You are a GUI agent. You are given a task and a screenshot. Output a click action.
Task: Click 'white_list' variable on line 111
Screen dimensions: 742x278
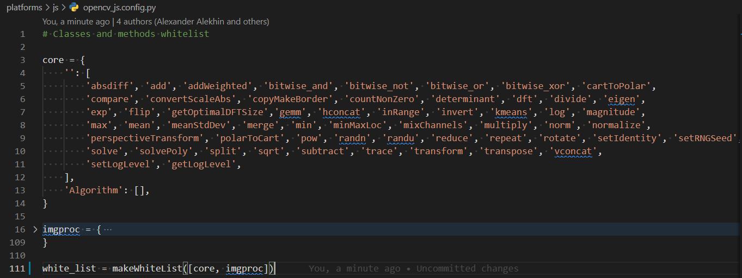[x=69, y=268]
